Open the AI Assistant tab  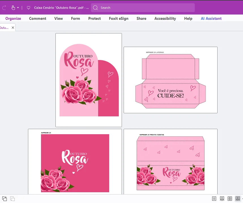[x=211, y=18]
